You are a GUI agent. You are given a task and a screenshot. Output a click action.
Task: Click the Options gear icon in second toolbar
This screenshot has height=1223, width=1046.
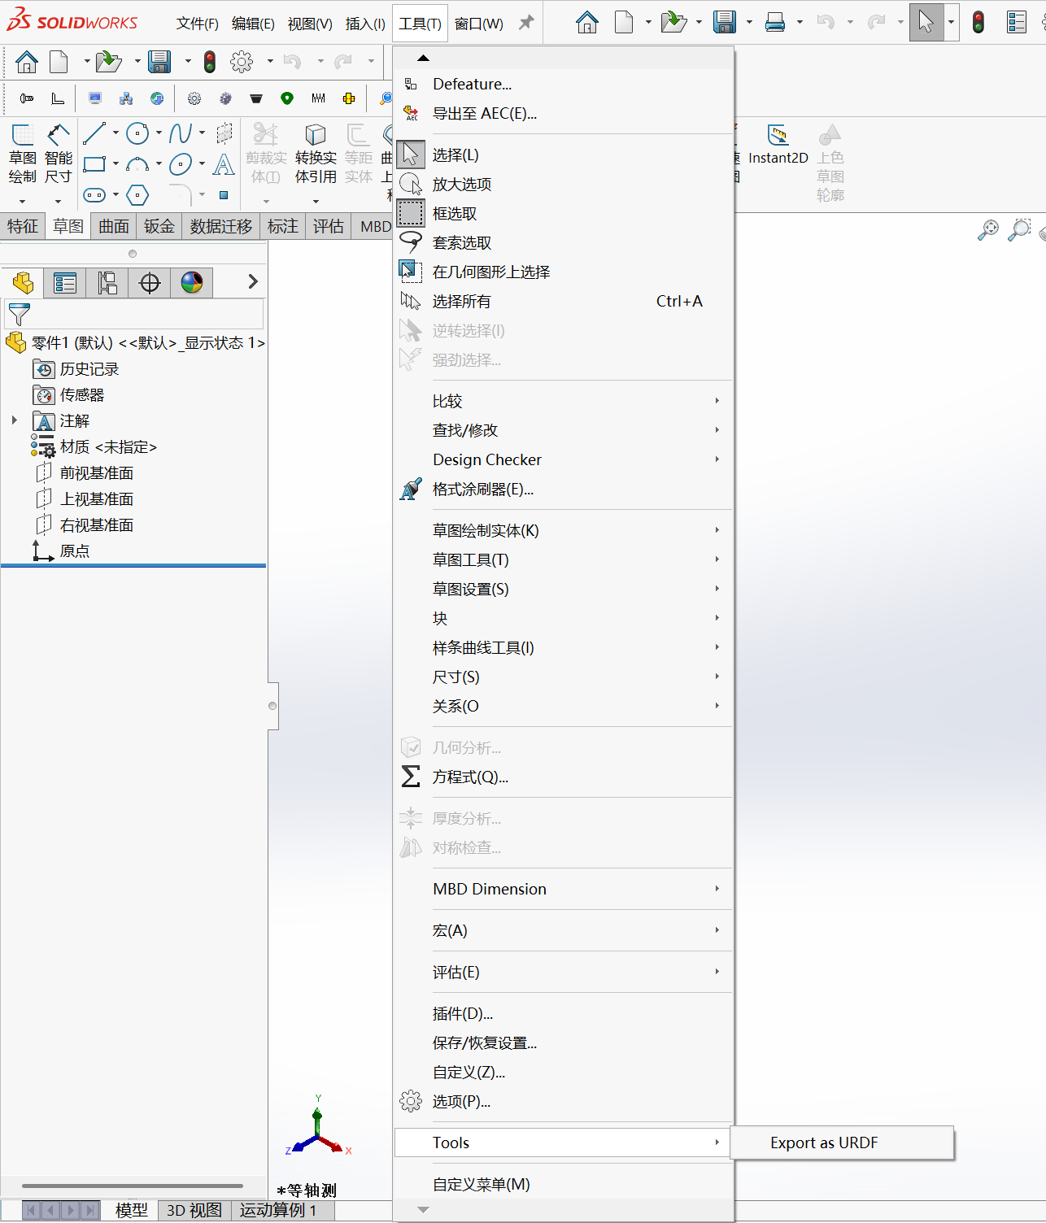click(x=241, y=62)
